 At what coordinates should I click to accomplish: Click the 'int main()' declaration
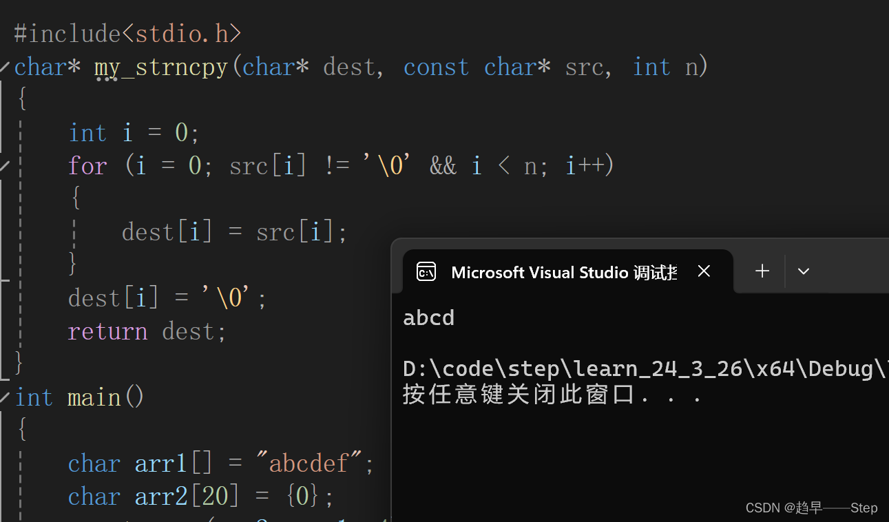tap(79, 397)
